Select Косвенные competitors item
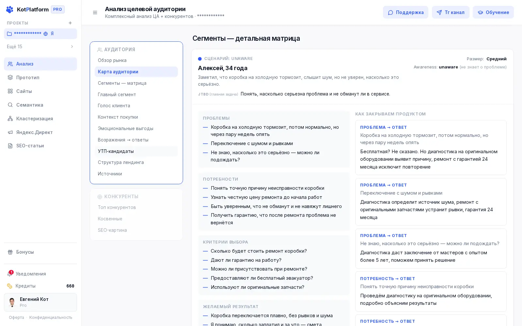This screenshot has width=522, height=326. 136,219
